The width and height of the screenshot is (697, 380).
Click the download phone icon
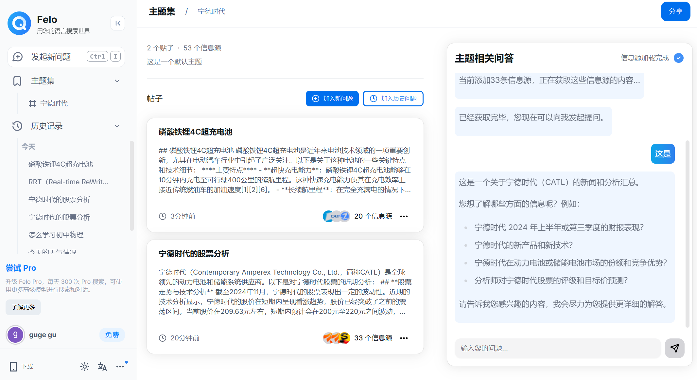point(13,367)
